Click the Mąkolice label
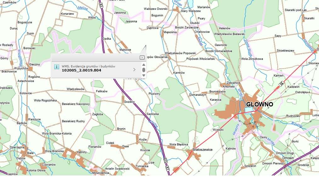319x189 pixels. coord(125,50)
